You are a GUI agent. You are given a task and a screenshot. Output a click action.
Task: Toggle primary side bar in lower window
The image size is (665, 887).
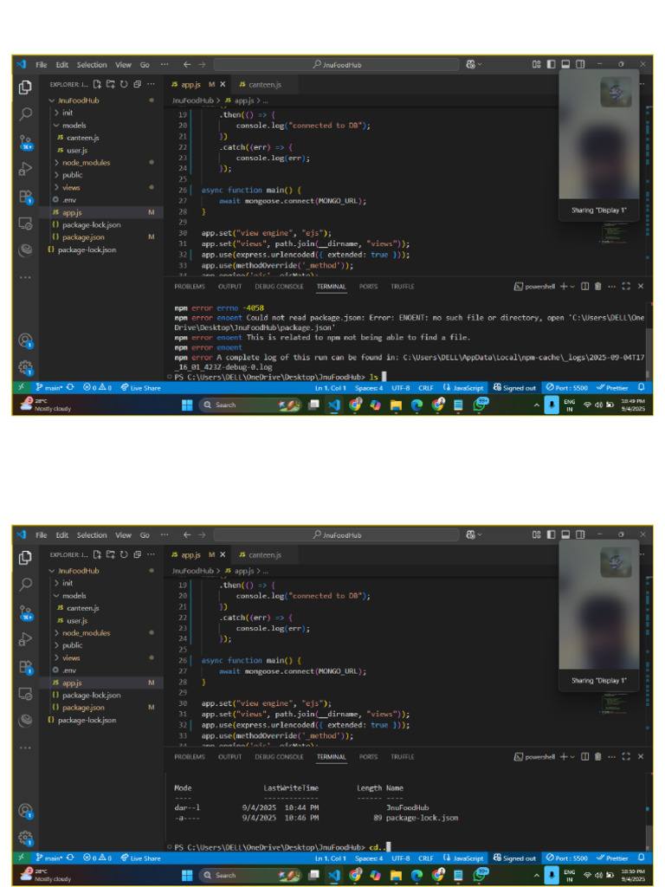551,534
